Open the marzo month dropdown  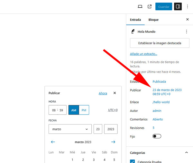[x=70, y=129]
